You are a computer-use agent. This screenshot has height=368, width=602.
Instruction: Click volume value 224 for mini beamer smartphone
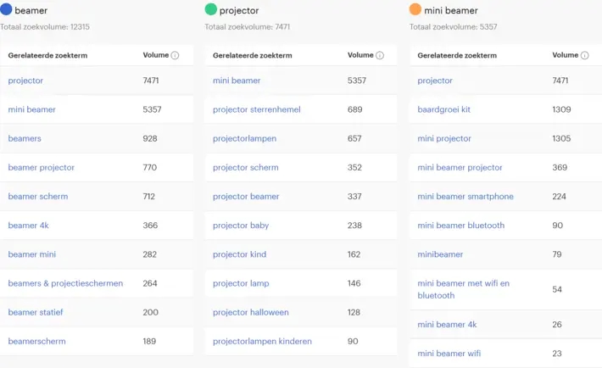pos(560,196)
